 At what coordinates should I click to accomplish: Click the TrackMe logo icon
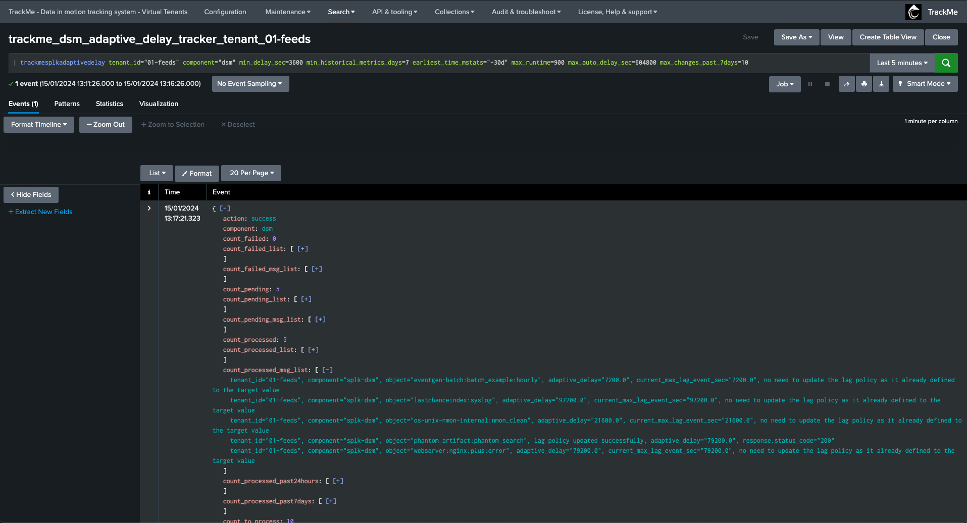click(913, 12)
